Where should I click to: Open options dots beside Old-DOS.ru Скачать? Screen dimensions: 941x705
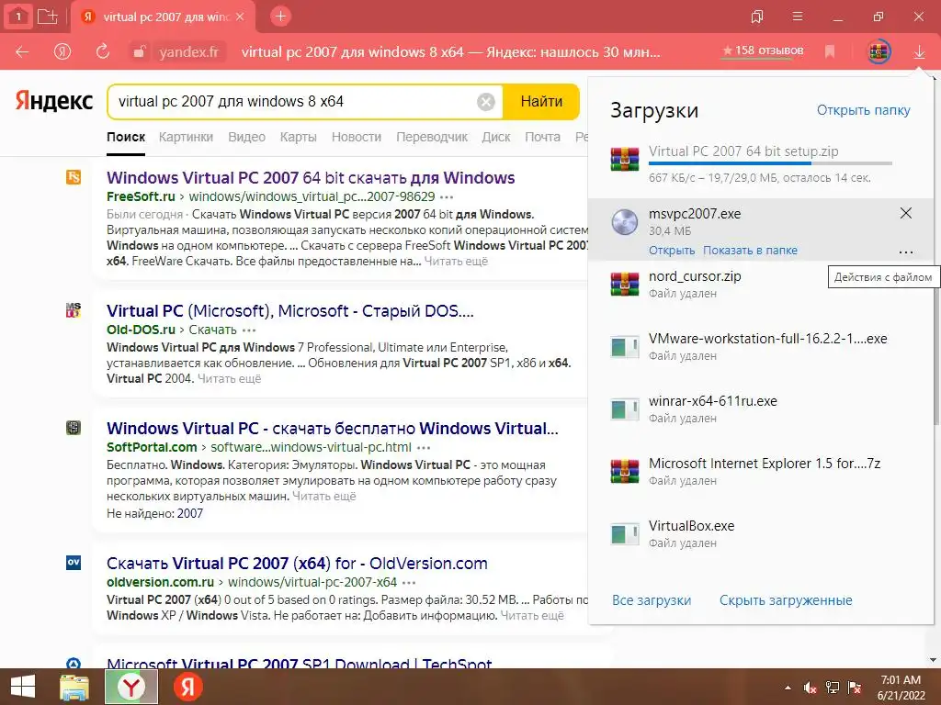coord(249,330)
